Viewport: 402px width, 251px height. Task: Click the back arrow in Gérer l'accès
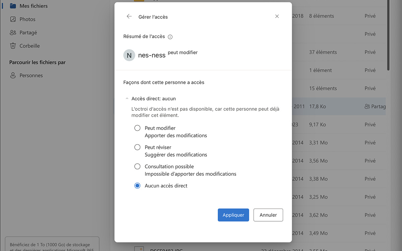click(129, 16)
